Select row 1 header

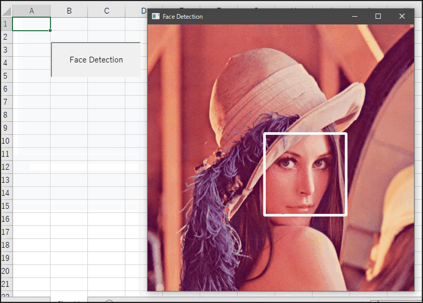[x=6, y=24]
